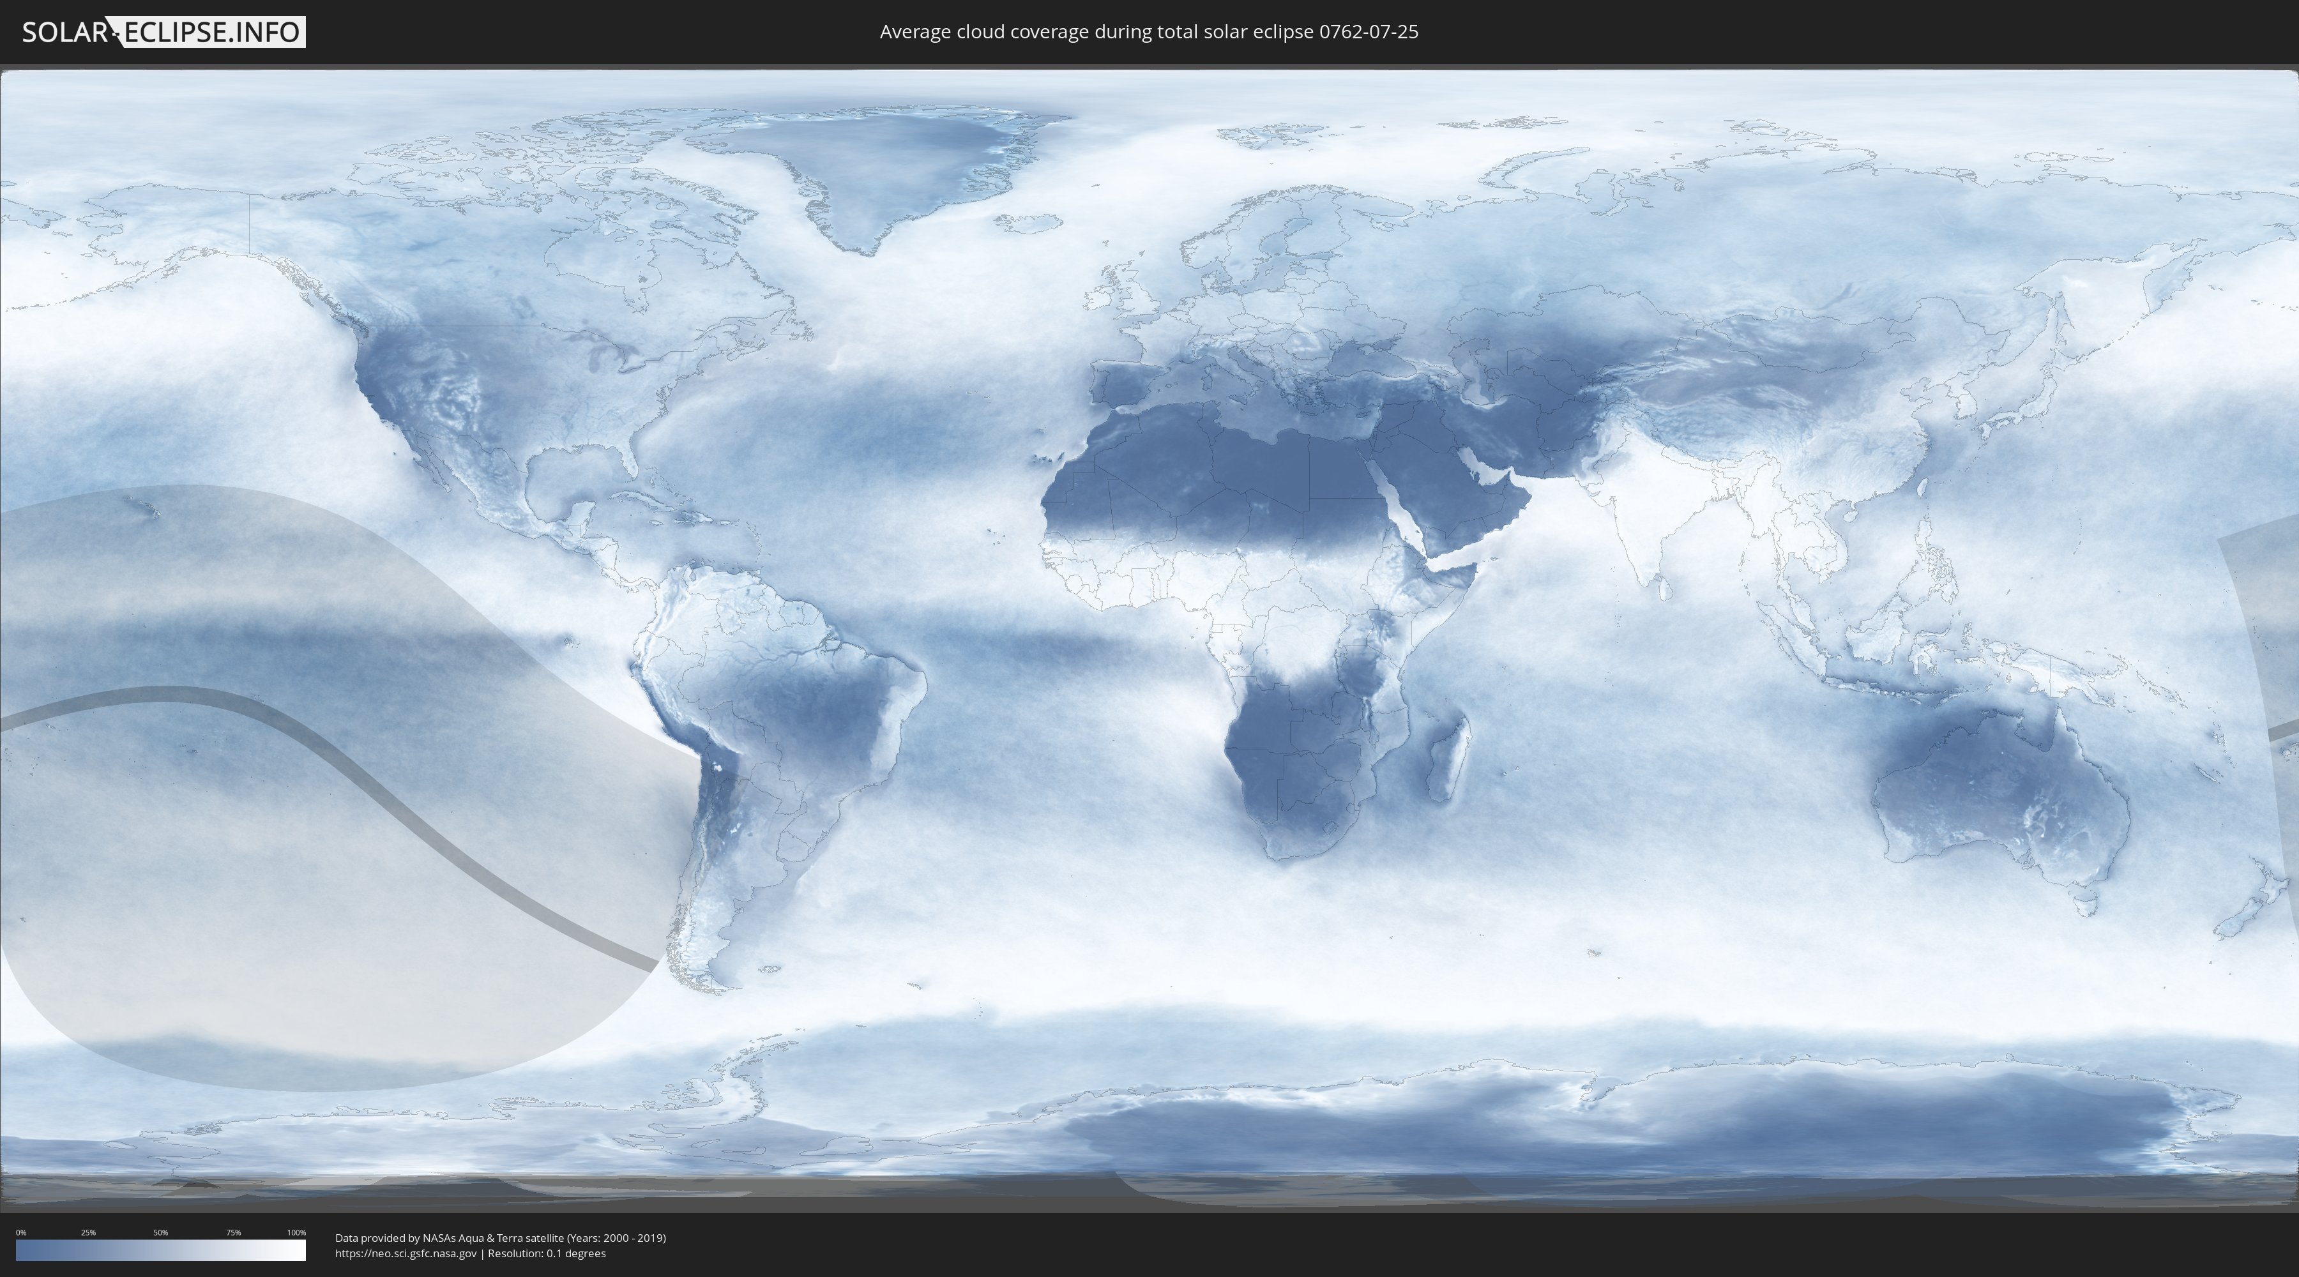Click the 50% legend label
The width and height of the screenshot is (2299, 1277).
[161, 1232]
